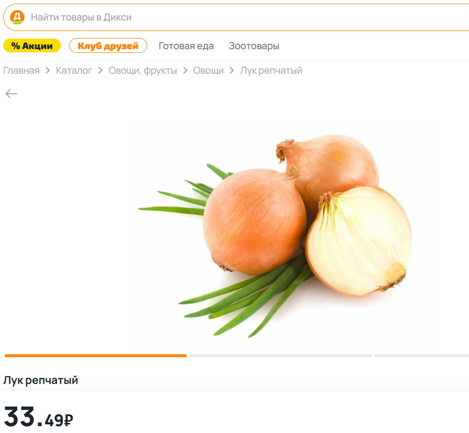Viewport: 469px width, 433px height.
Task: Click the chevron after 'Каталог' breadcrumb
Action: (100, 71)
